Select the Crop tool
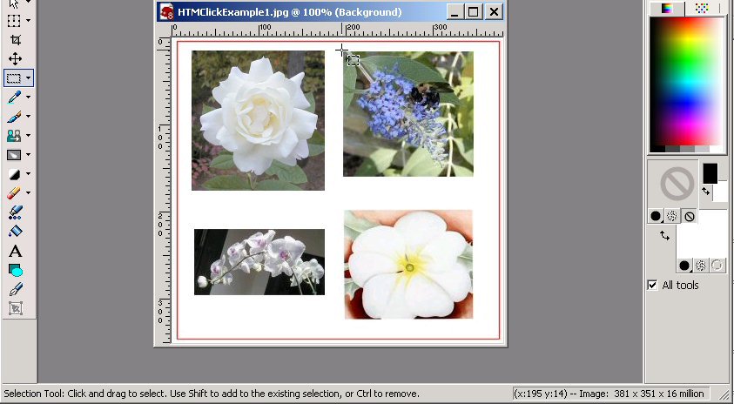This screenshot has height=404, width=734. [15, 40]
